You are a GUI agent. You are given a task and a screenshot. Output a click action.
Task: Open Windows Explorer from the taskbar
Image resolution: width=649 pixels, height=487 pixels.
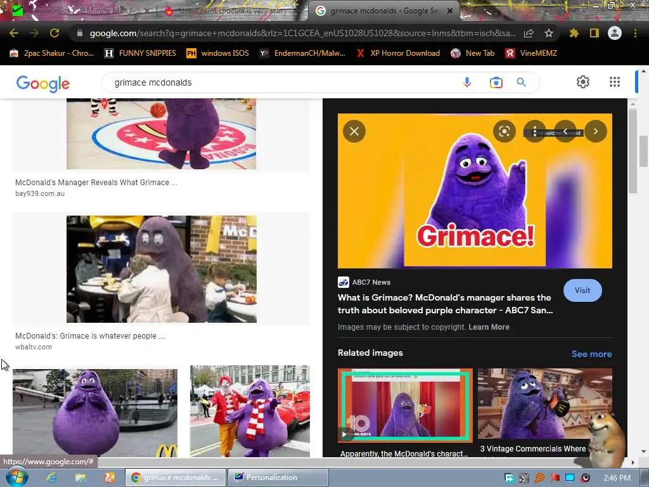tap(80, 477)
